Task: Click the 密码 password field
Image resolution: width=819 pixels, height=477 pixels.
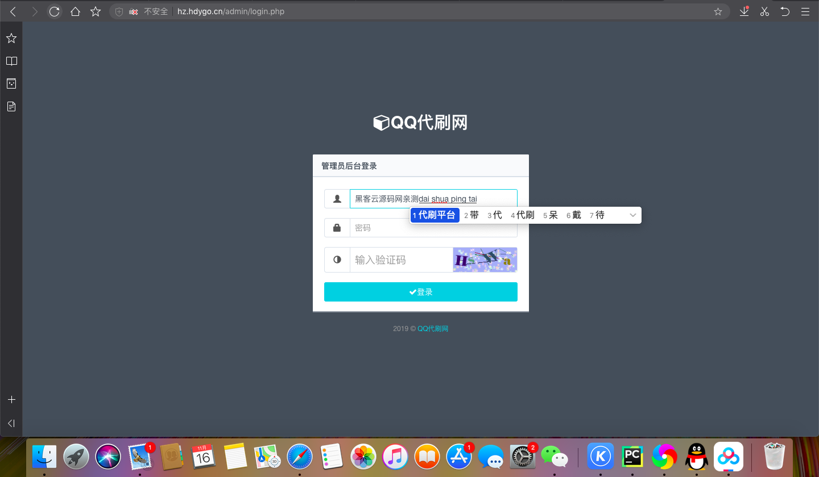Action: pos(433,228)
